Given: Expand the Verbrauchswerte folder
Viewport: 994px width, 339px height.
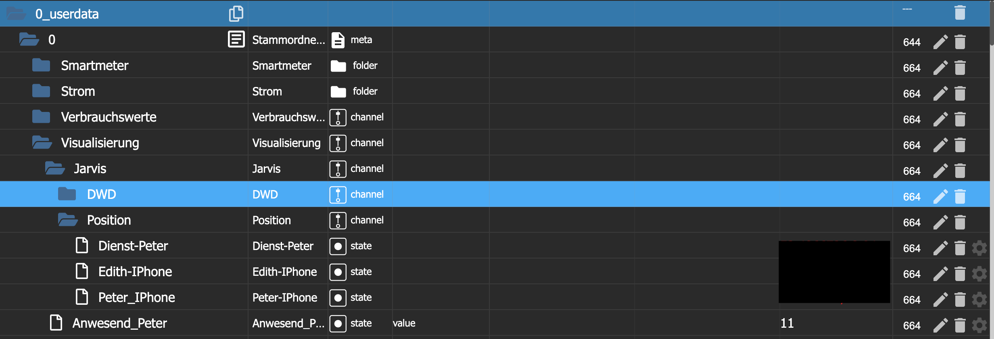Looking at the screenshot, I should pos(41,117).
